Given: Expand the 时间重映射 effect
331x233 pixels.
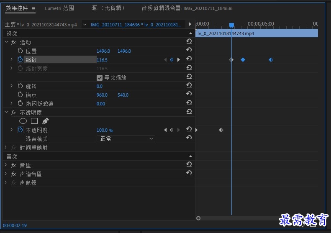Looking at the screenshot, I should point(6,148).
